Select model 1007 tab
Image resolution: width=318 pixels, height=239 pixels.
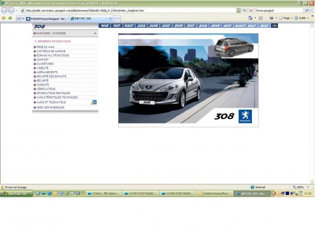coord(129,25)
